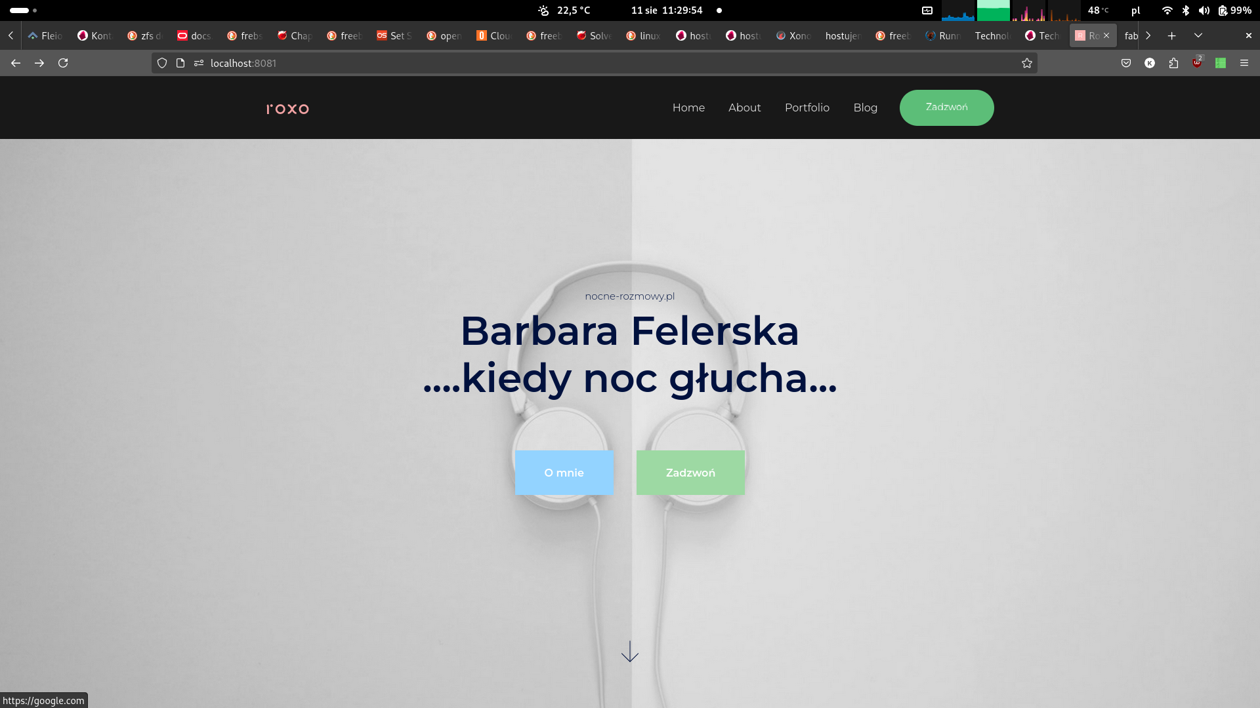Click the browser reload icon

click(x=63, y=63)
